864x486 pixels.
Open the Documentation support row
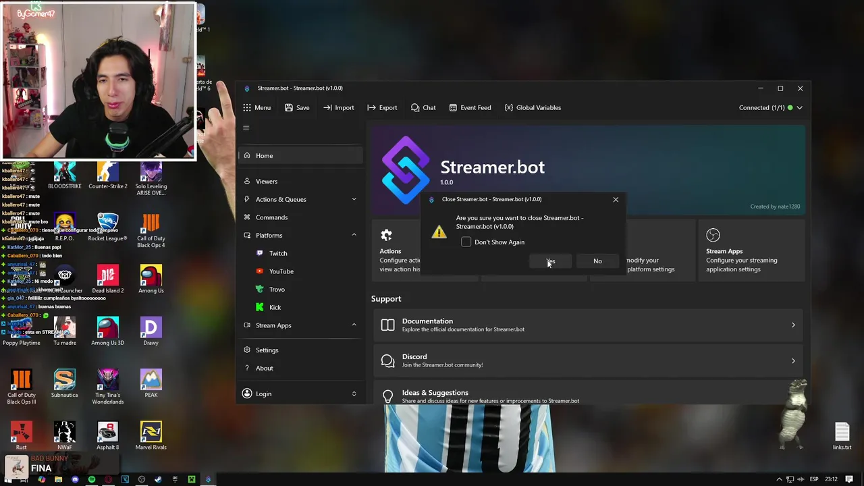(x=588, y=325)
